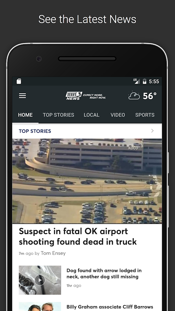Tap the LTE signal indicator
175x311 pixels.
pos(136,81)
